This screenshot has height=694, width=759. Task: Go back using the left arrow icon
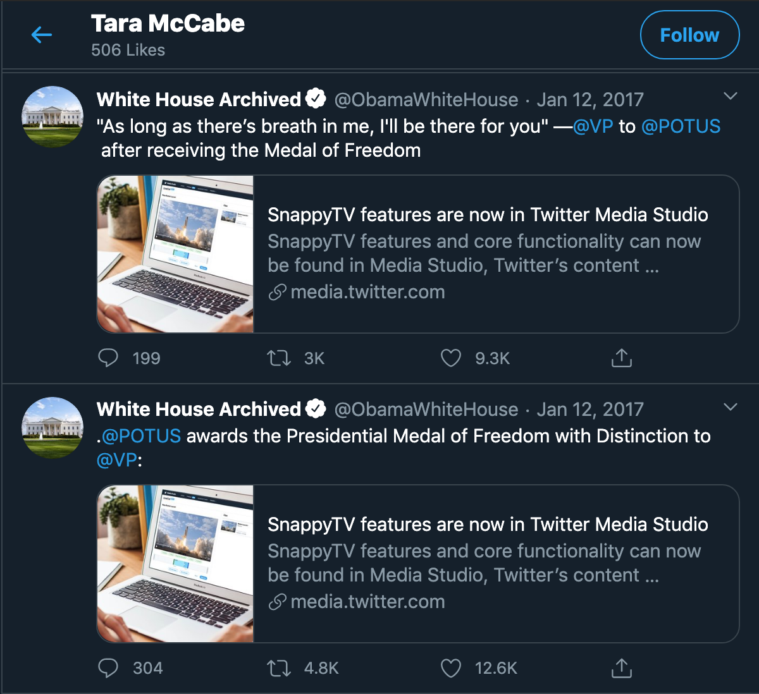[42, 35]
